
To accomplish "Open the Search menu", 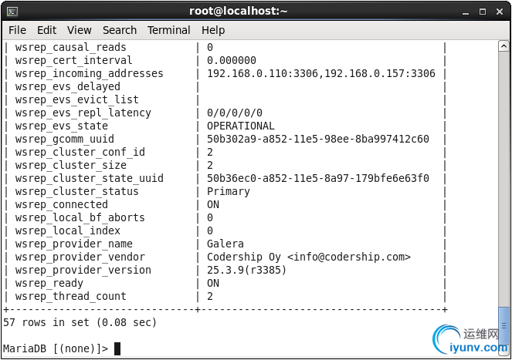I will pyautogui.click(x=120, y=30).
